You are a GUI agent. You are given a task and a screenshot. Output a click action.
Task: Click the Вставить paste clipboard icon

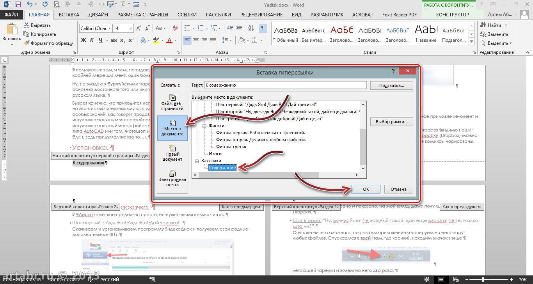12,29
